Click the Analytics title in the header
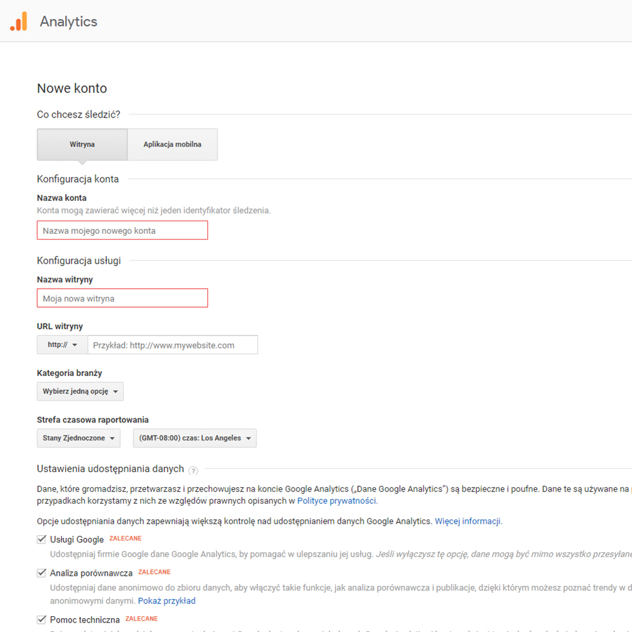 click(x=68, y=21)
